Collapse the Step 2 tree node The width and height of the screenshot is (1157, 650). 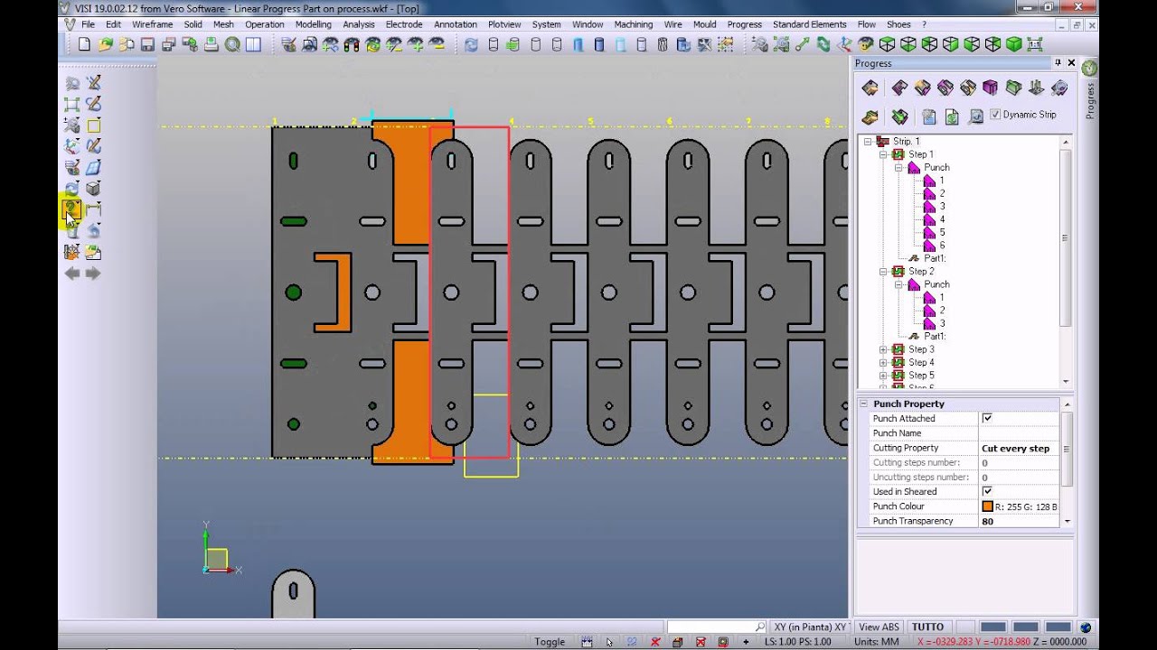coord(883,272)
